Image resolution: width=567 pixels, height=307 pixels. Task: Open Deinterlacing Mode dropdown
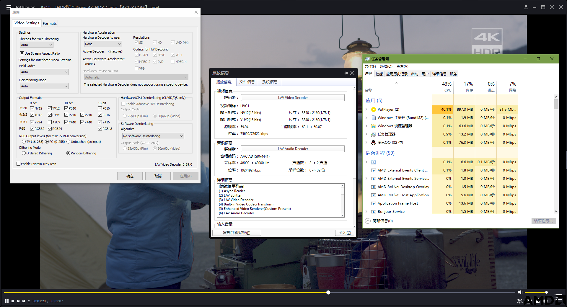coord(44,86)
